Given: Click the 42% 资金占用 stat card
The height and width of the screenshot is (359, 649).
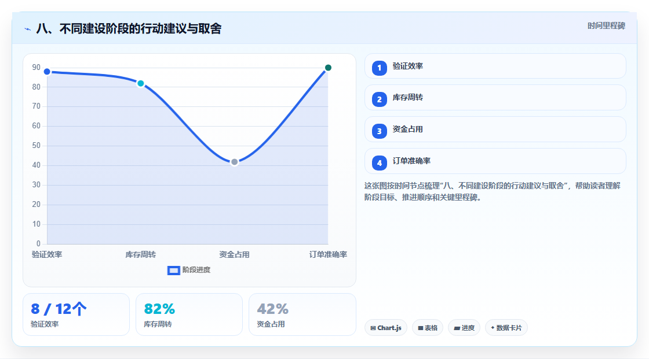Looking at the screenshot, I should click(302, 314).
